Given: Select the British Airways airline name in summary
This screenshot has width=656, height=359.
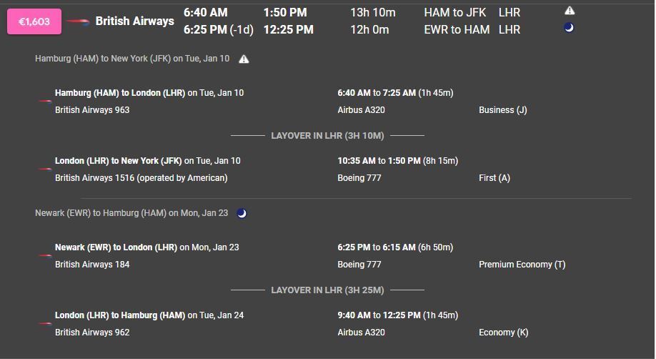Looking at the screenshot, I should tap(135, 21).
